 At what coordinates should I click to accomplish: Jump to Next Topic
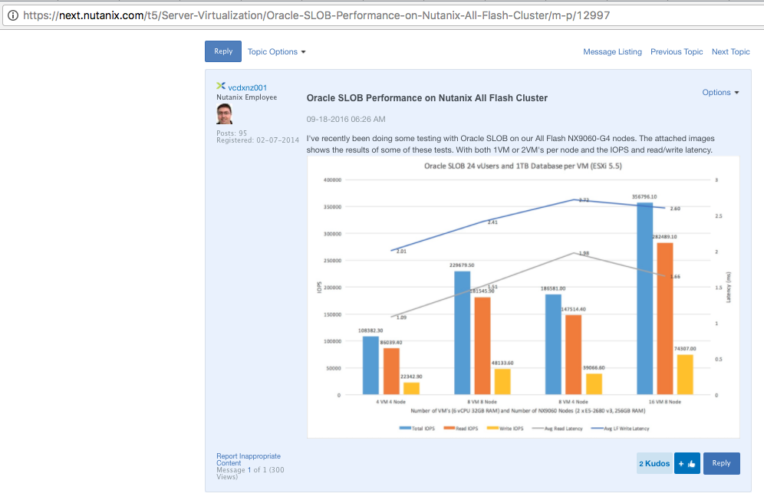click(730, 52)
